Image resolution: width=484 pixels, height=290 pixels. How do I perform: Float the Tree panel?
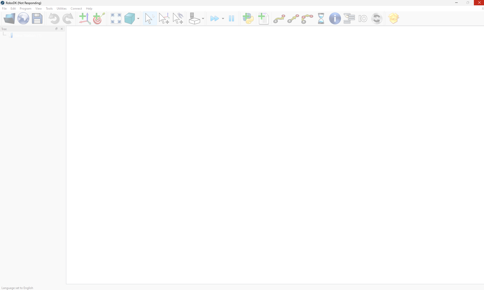click(56, 29)
